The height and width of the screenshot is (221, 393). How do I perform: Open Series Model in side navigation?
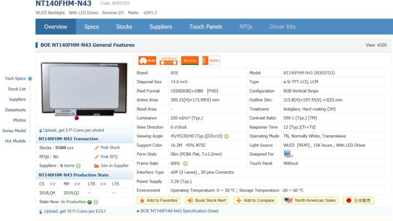[x=14, y=131]
